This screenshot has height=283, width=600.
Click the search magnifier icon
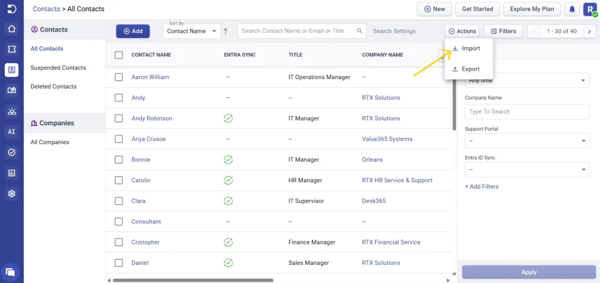point(359,31)
